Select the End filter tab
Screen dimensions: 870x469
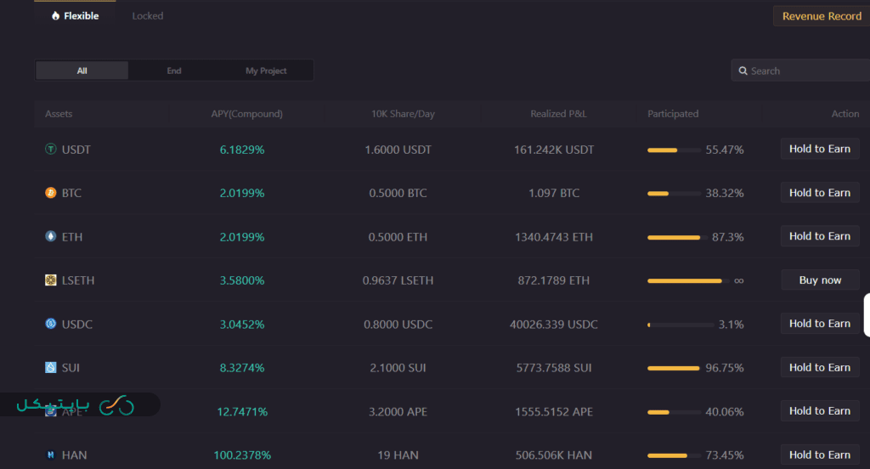[x=174, y=71]
